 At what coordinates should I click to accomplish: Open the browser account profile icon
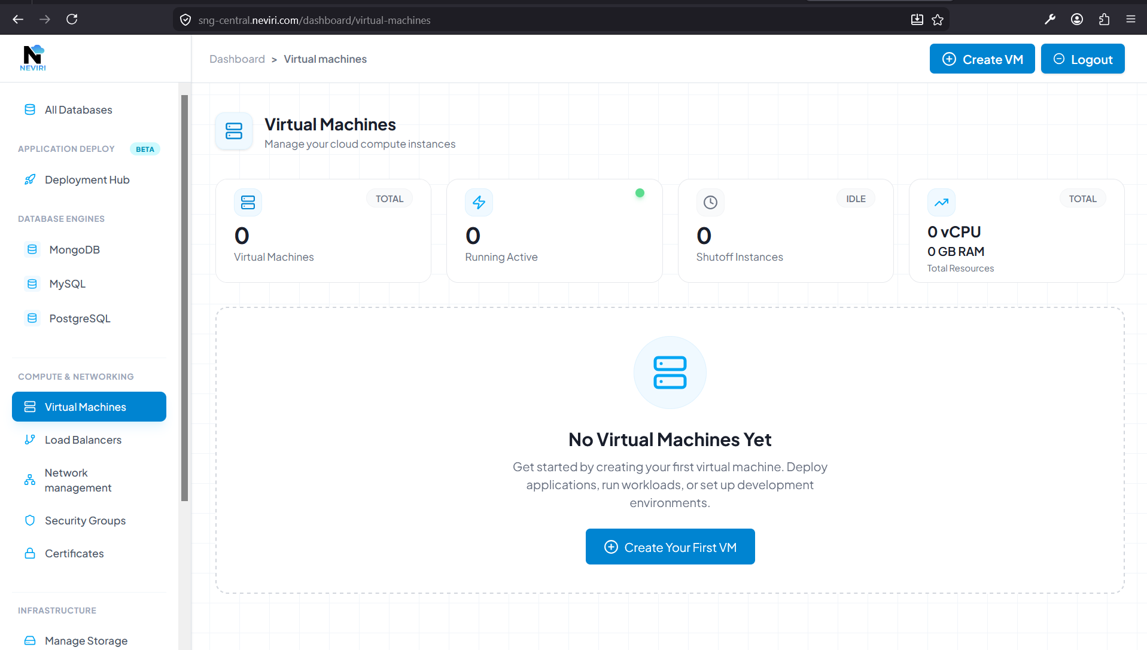coord(1077,19)
